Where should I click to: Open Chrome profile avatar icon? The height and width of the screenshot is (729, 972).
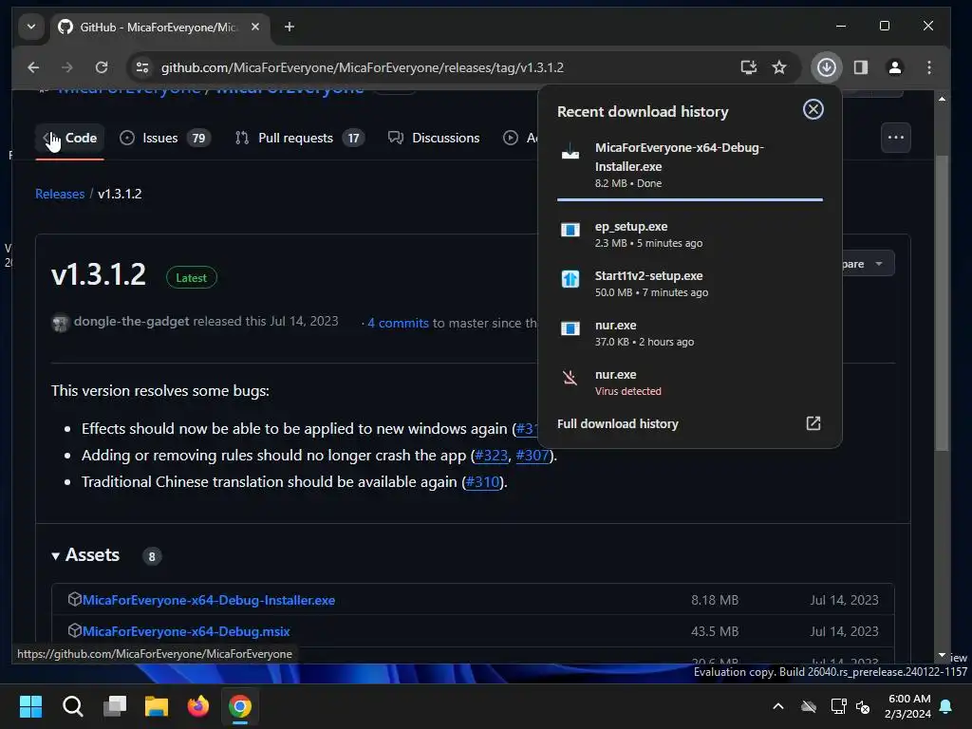(x=894, y=67)
